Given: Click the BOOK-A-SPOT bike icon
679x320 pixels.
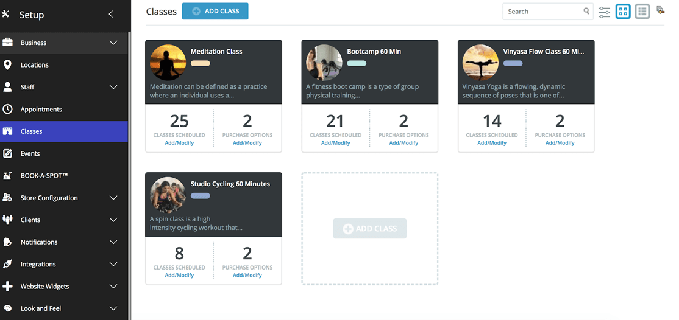Looking at the screenshot, I should (x=7, y=176).
